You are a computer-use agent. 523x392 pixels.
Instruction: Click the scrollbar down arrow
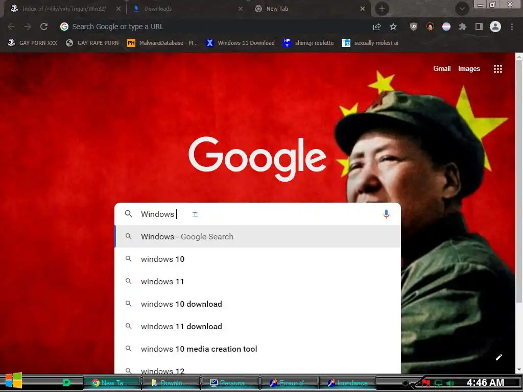tap(519, 370)
